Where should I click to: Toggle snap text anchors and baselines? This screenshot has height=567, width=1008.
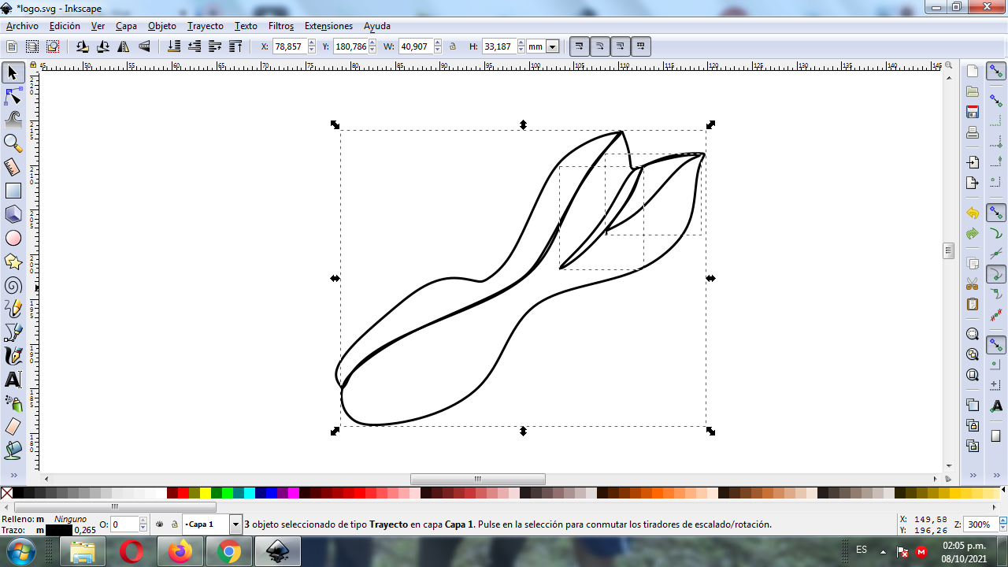tap(996, 406)
